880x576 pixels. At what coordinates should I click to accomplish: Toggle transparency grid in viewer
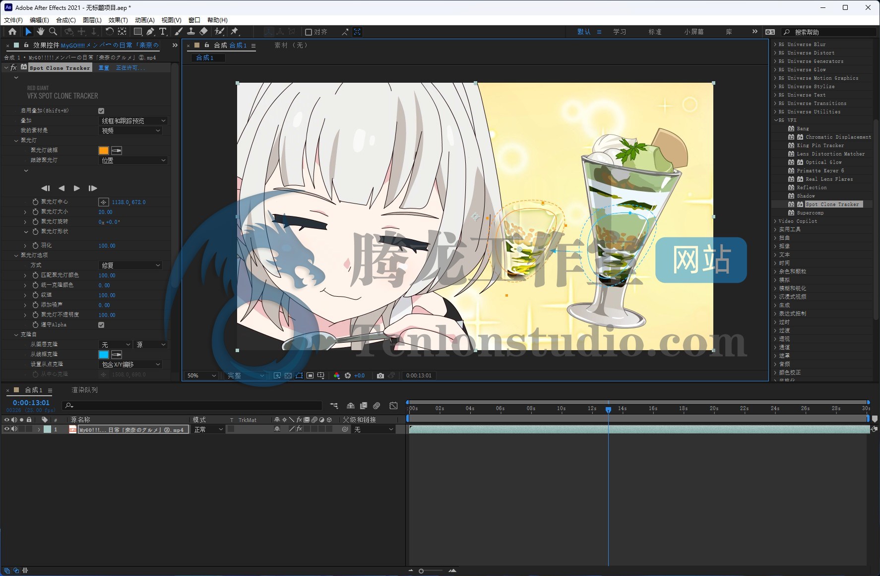pos(288,375)
